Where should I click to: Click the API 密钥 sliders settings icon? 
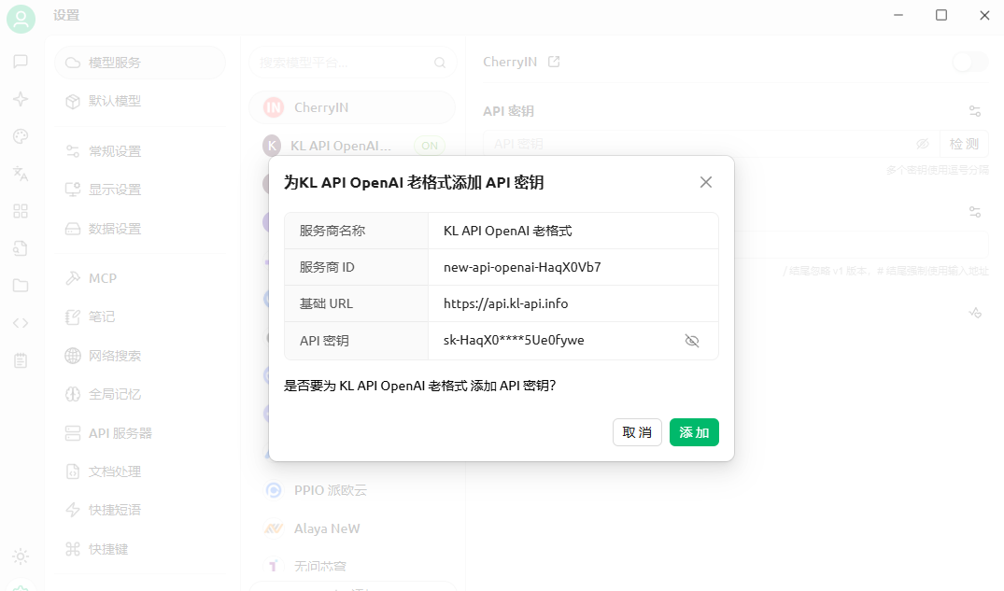[974, 110]
